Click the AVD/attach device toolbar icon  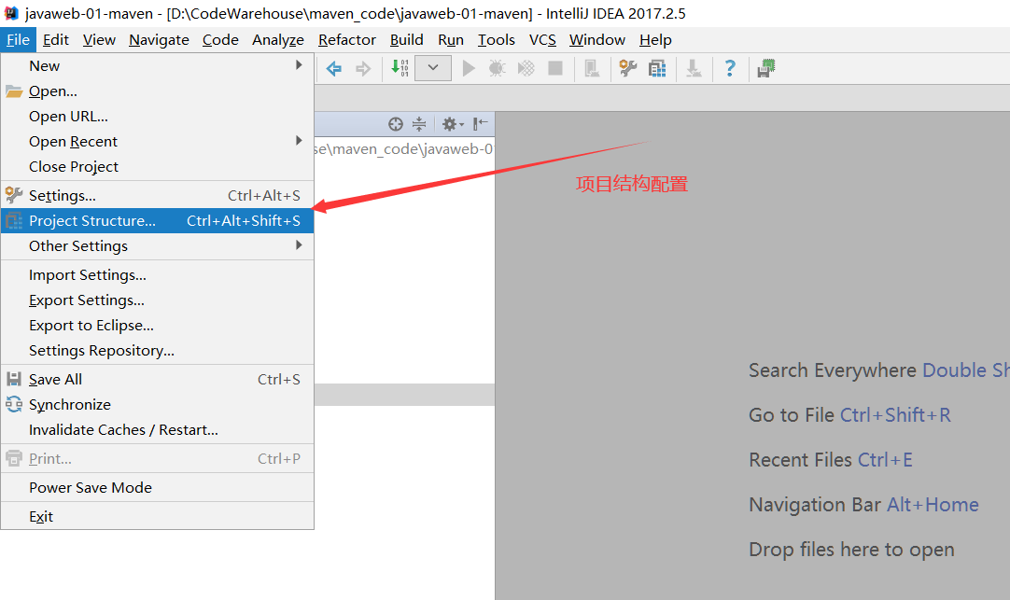tap(591, 68)
